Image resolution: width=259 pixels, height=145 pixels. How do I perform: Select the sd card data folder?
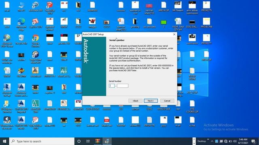coord(149,23)
